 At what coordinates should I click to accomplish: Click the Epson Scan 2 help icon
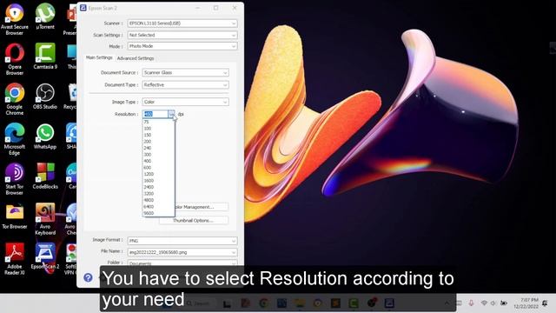[x=88, y=277]
